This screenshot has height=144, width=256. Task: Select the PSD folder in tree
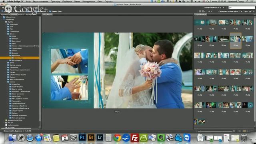[11, 29]
